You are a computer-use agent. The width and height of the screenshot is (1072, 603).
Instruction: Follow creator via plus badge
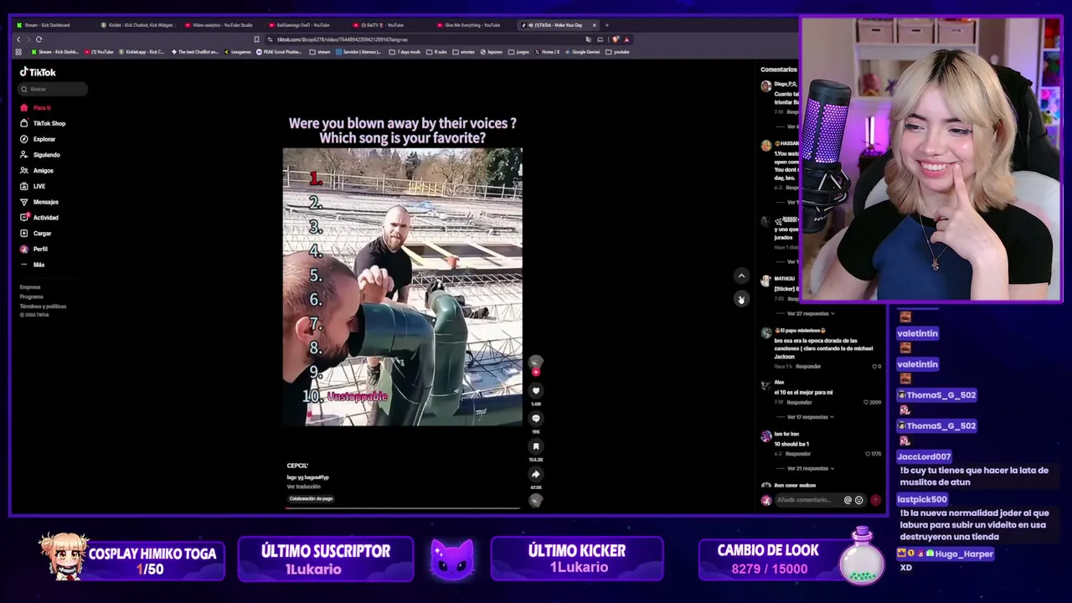pyautogui.click(x=536, y=372)
